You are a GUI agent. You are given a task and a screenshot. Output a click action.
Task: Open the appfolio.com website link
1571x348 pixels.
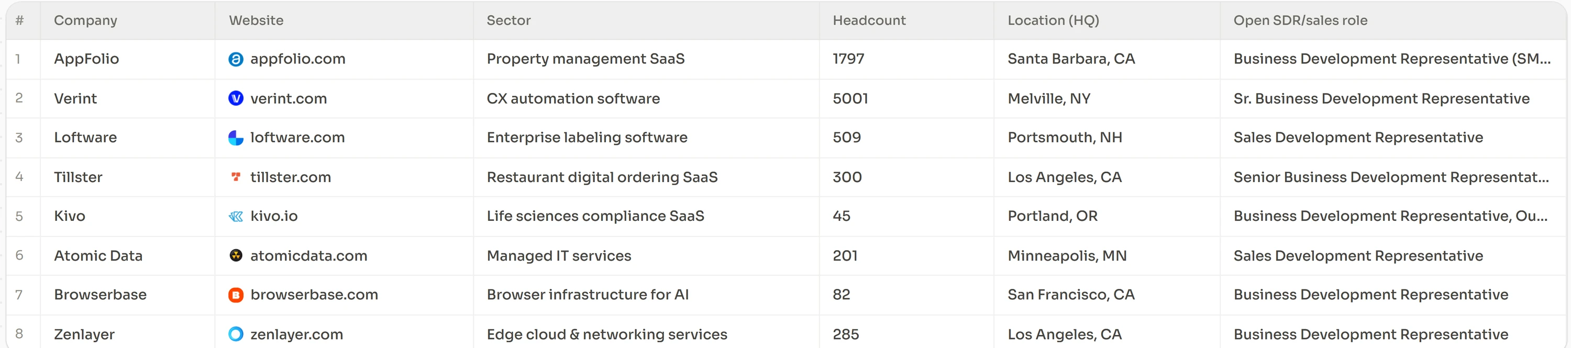click(x=297, y=59)
